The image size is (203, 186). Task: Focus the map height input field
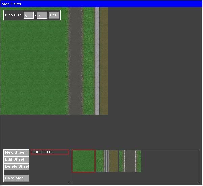[x=42, y=15]
